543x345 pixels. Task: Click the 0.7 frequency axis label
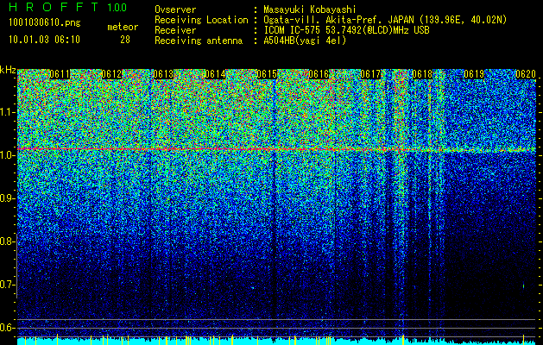(6, 285)
